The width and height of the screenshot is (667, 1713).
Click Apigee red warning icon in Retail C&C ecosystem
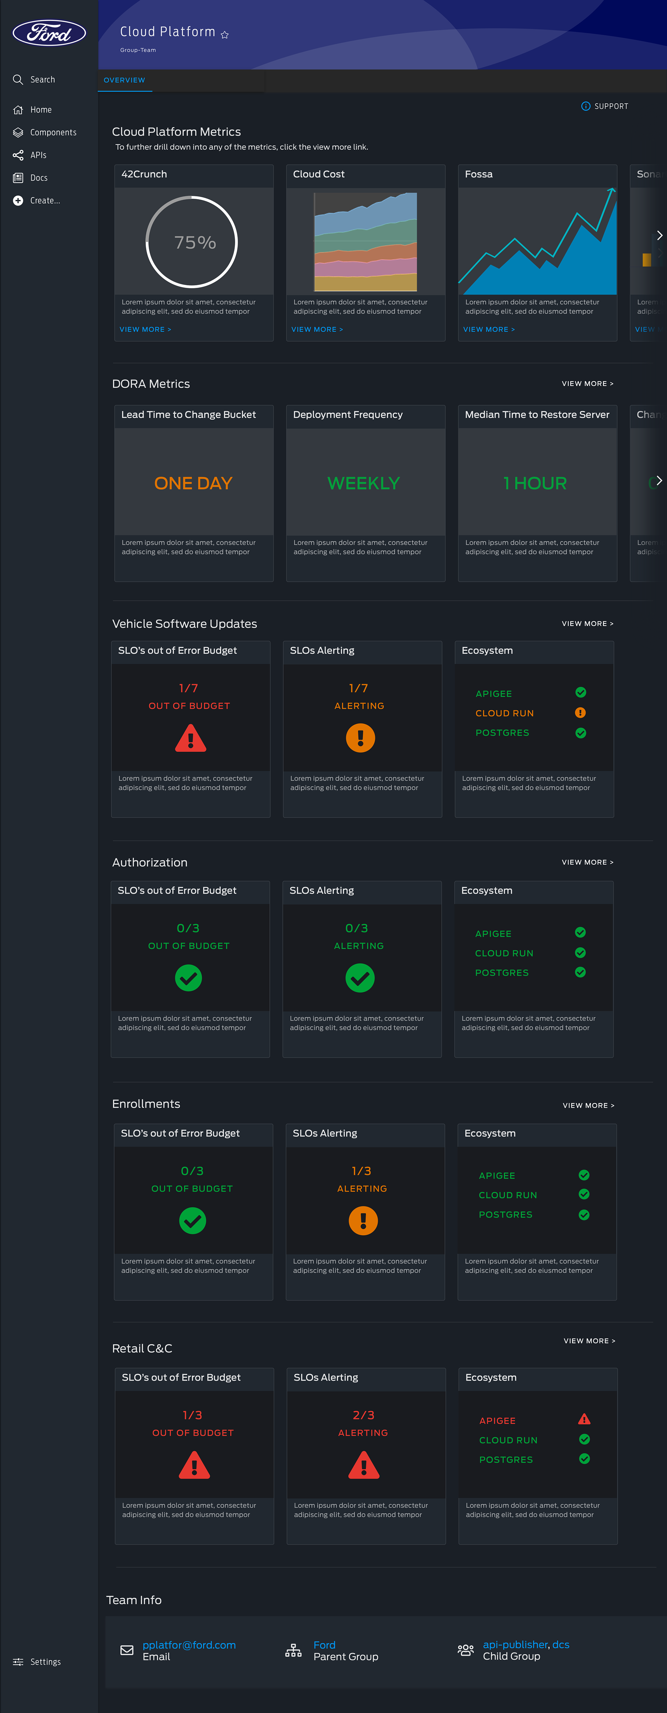click(x=585, y=1419)
